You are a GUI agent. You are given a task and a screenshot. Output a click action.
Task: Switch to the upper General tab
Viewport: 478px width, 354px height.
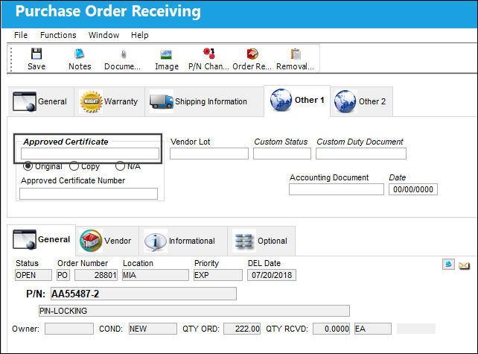[40, 101]
